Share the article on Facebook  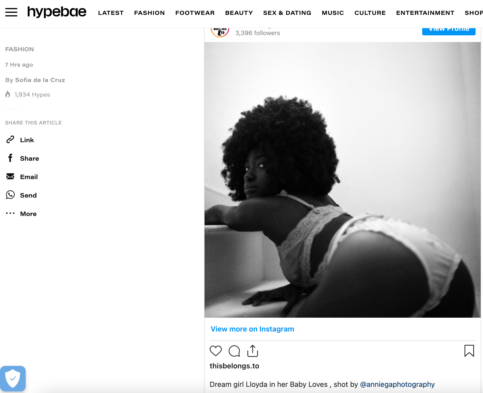22,158
